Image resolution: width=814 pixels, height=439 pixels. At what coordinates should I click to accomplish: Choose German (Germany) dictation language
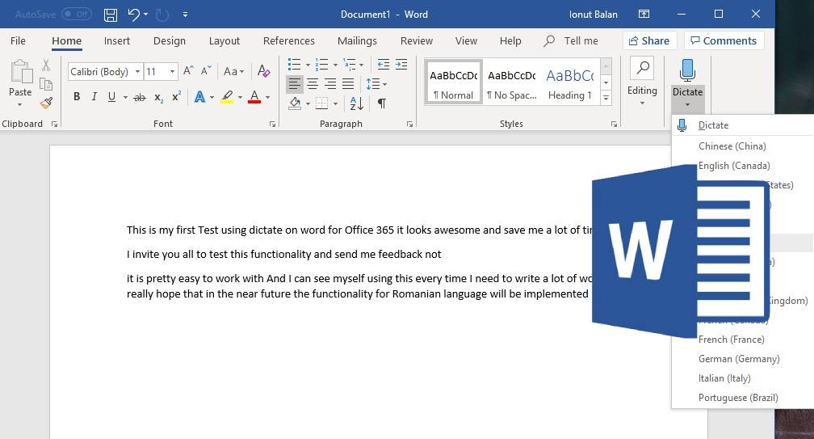739,359
